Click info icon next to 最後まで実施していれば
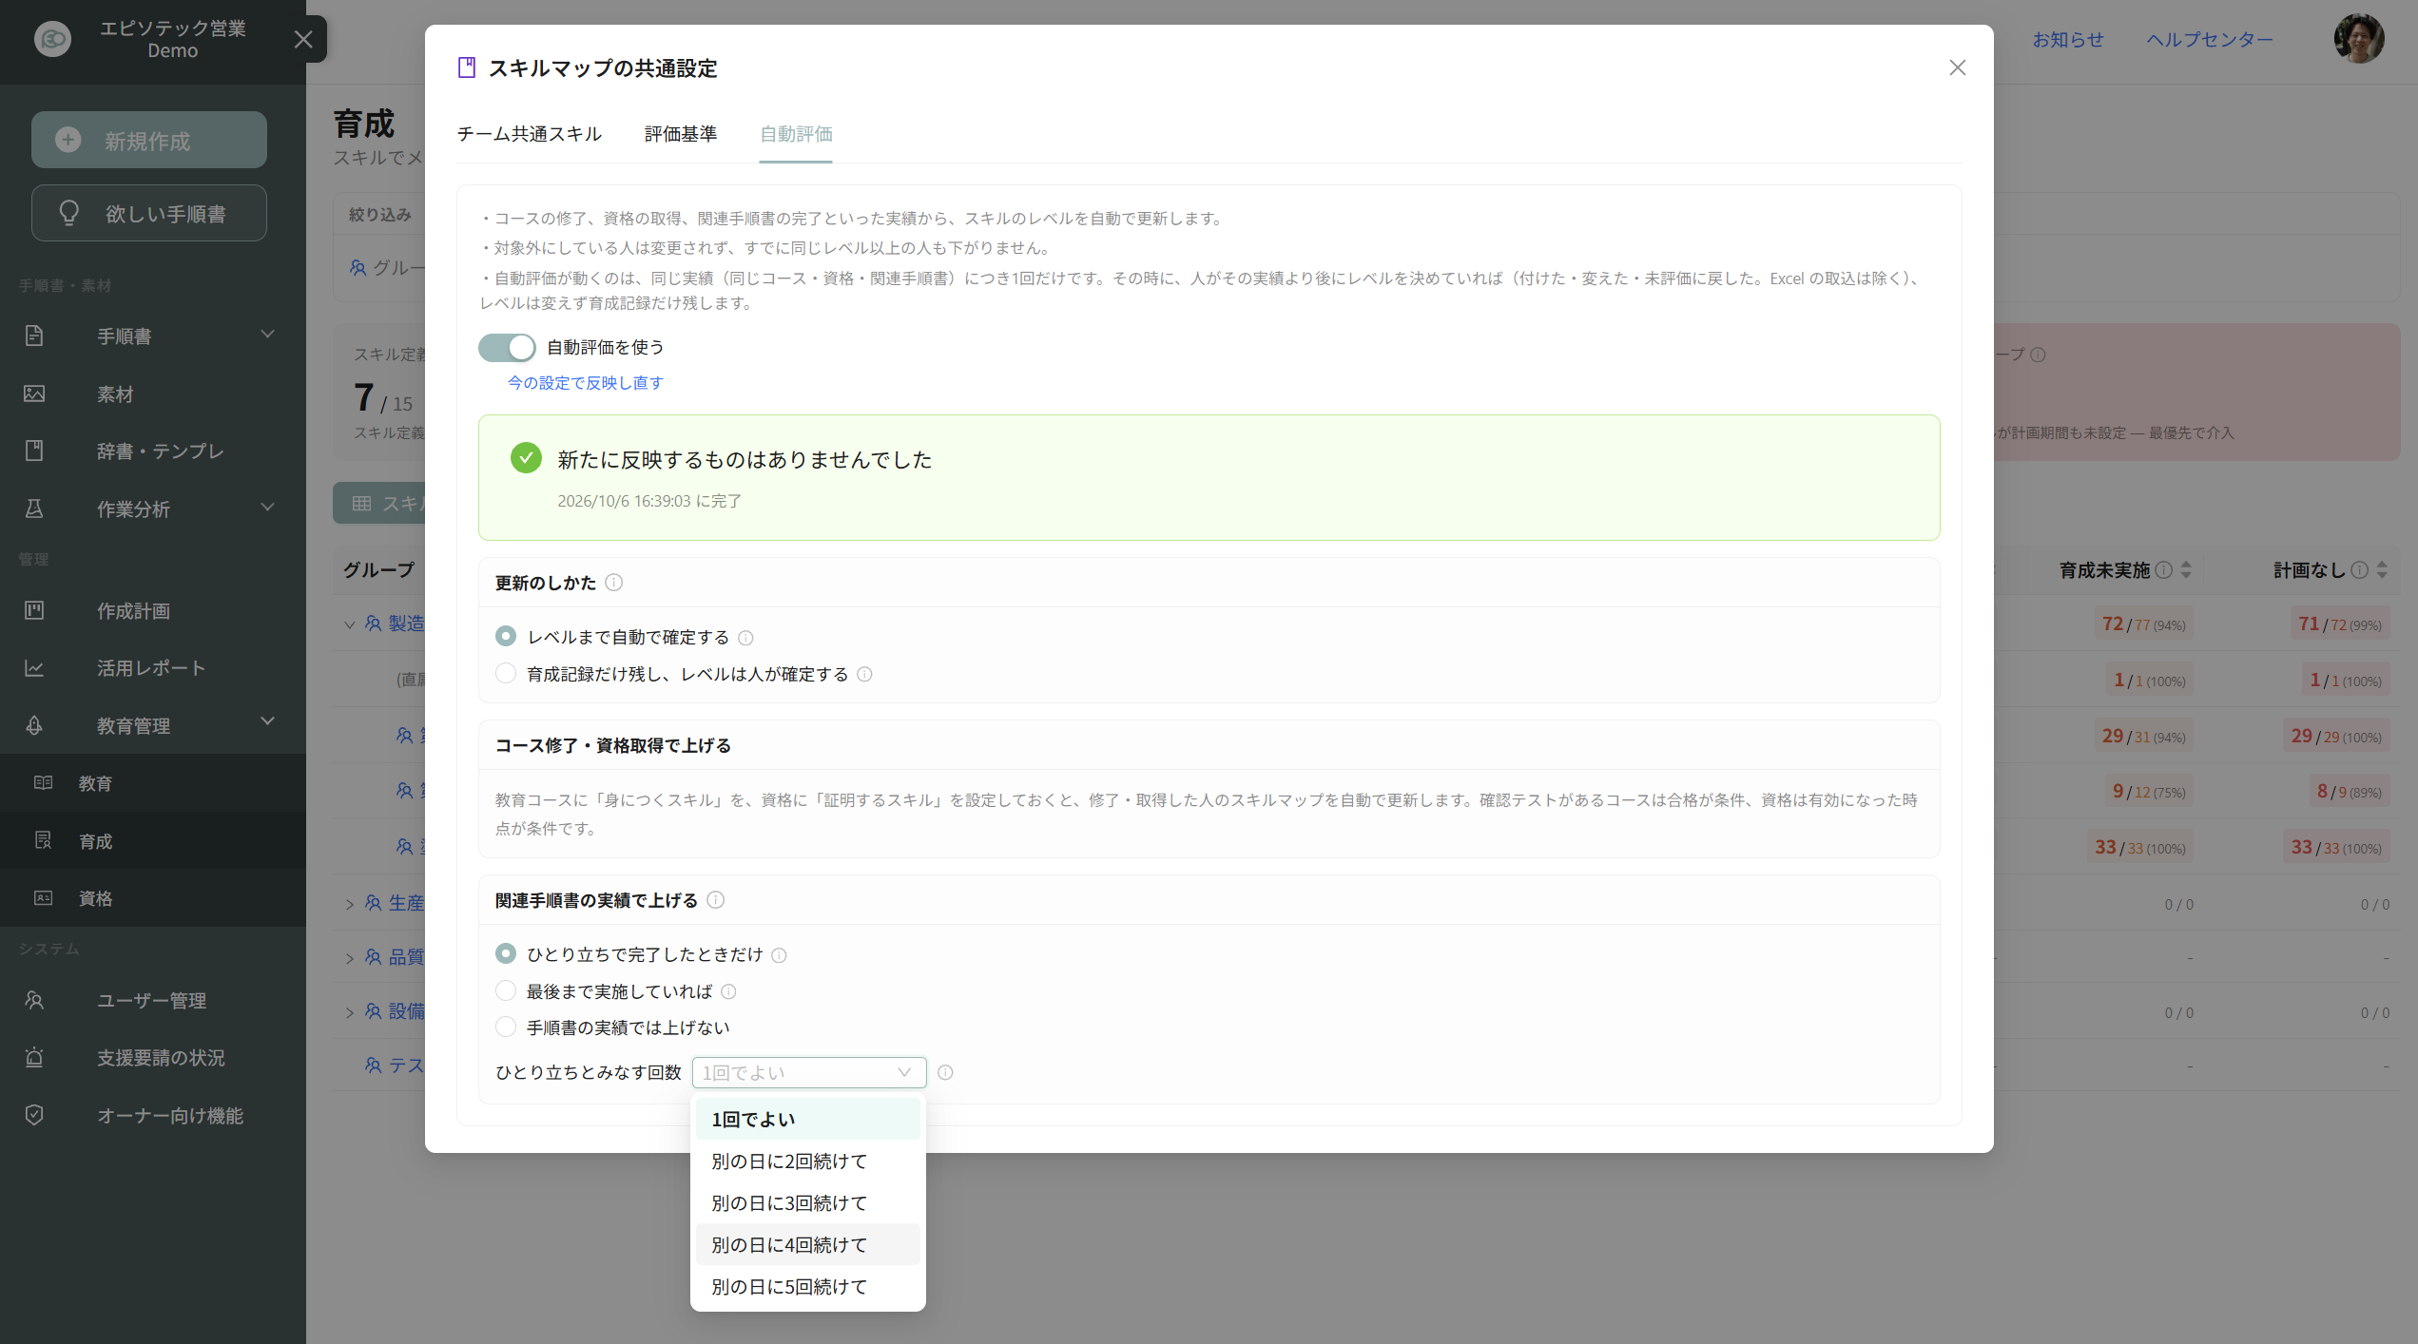 point(728,991)
